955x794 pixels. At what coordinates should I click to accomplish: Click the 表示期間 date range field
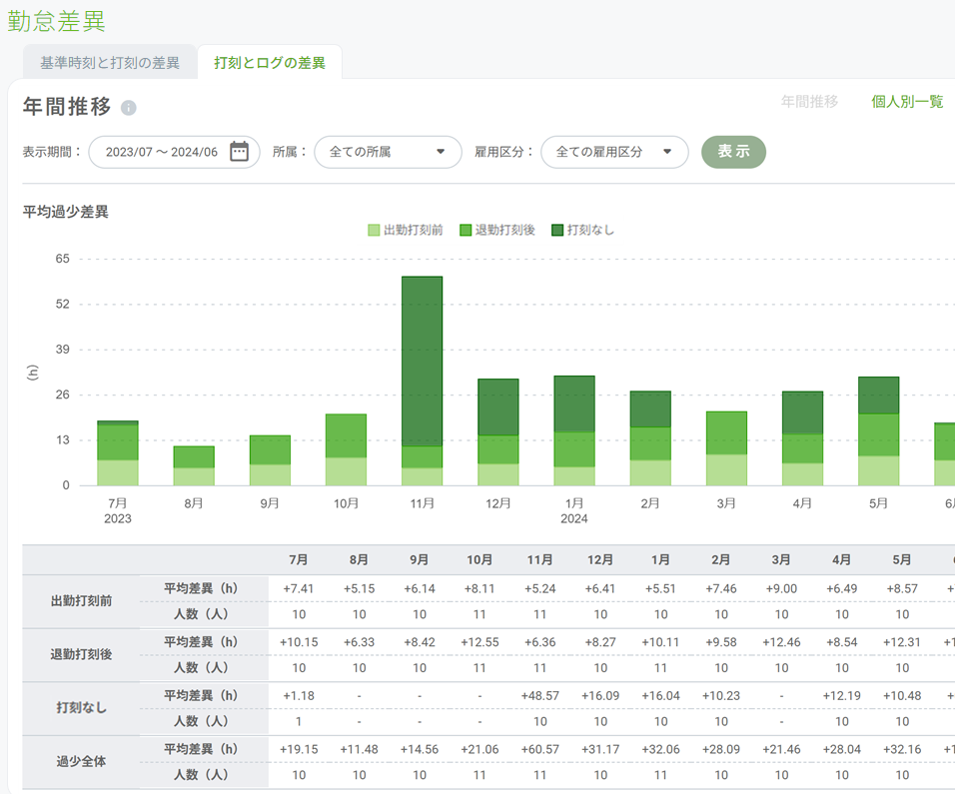162,152
